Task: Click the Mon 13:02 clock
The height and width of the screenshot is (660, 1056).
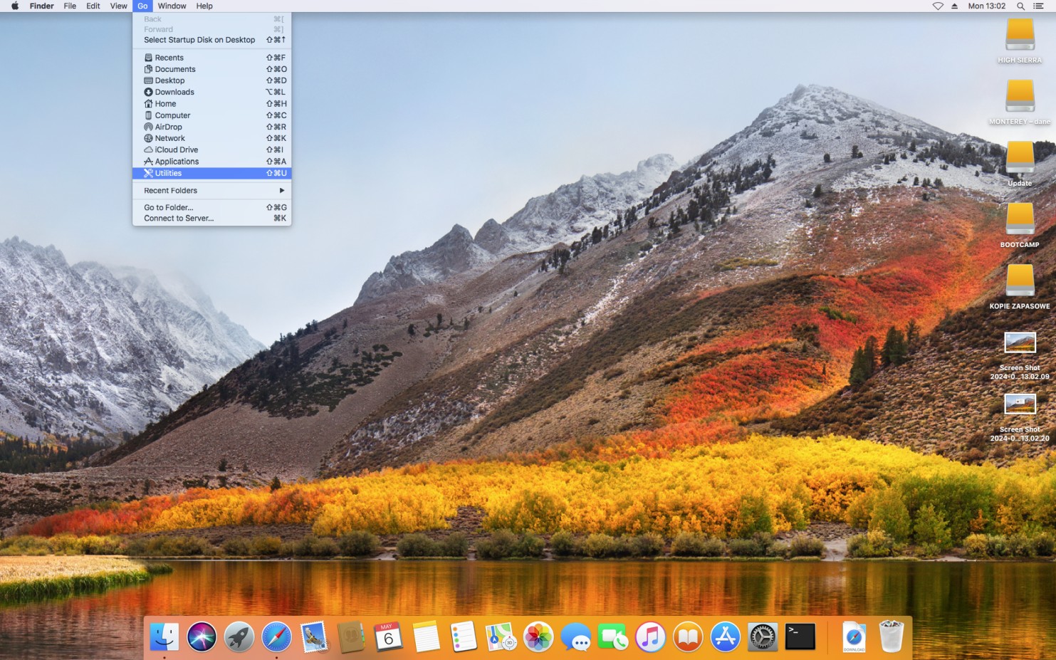Action: pos(986,6)
